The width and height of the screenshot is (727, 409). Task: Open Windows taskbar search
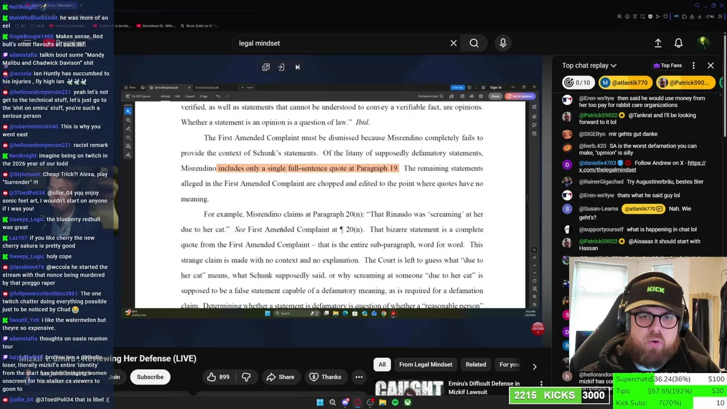[332, 403]
